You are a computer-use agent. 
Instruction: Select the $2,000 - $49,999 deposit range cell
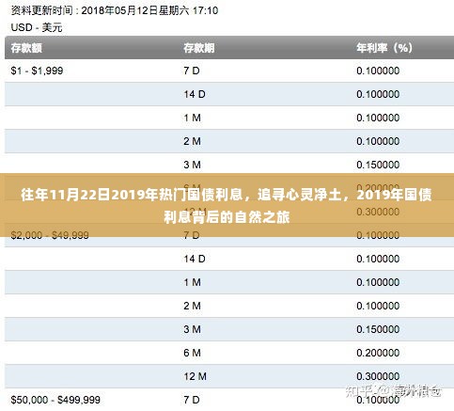coord(50,235)
